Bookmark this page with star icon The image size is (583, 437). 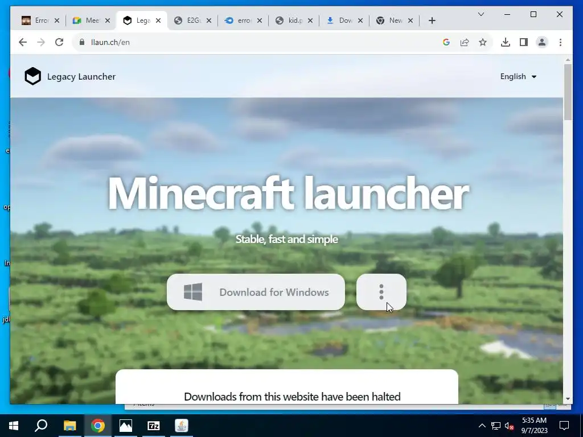[x=483, y=42]
